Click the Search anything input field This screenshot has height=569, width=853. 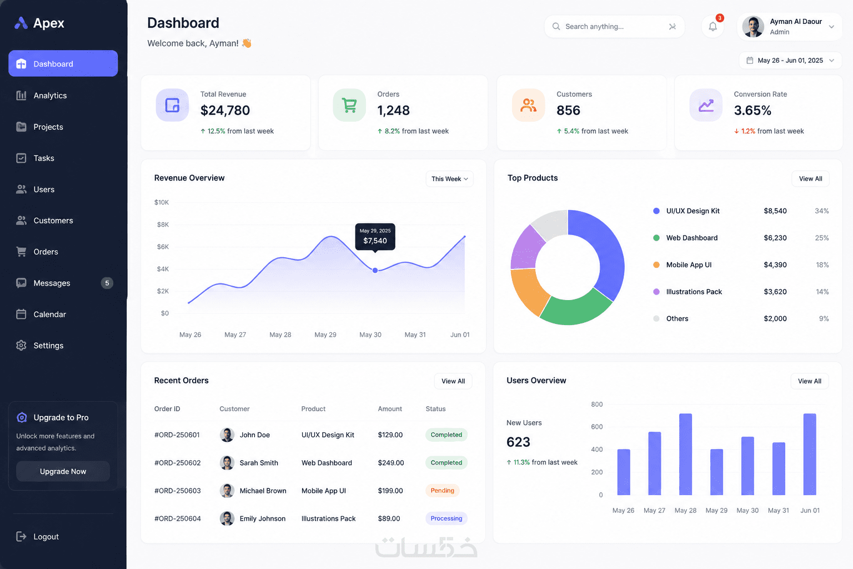(x=614, y=27)
